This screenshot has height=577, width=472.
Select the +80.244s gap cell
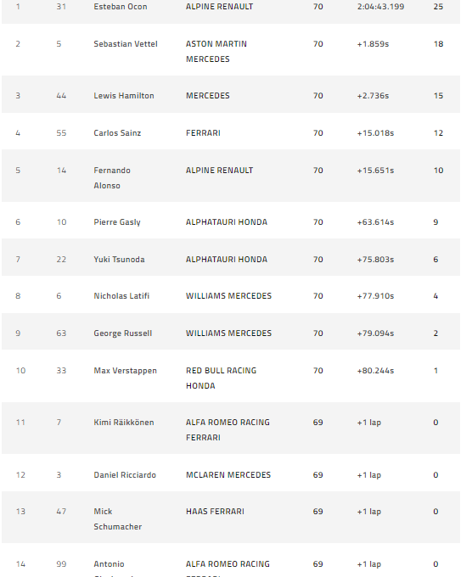tap(375, 371)
